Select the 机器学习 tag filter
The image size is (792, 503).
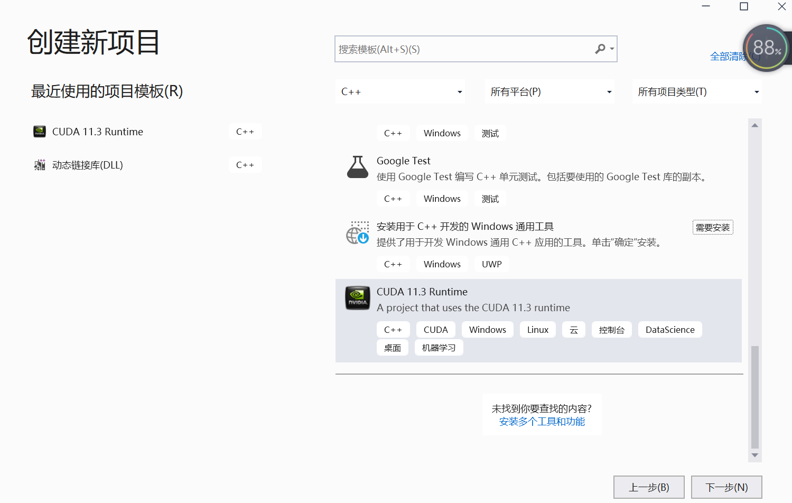[439, 347]
